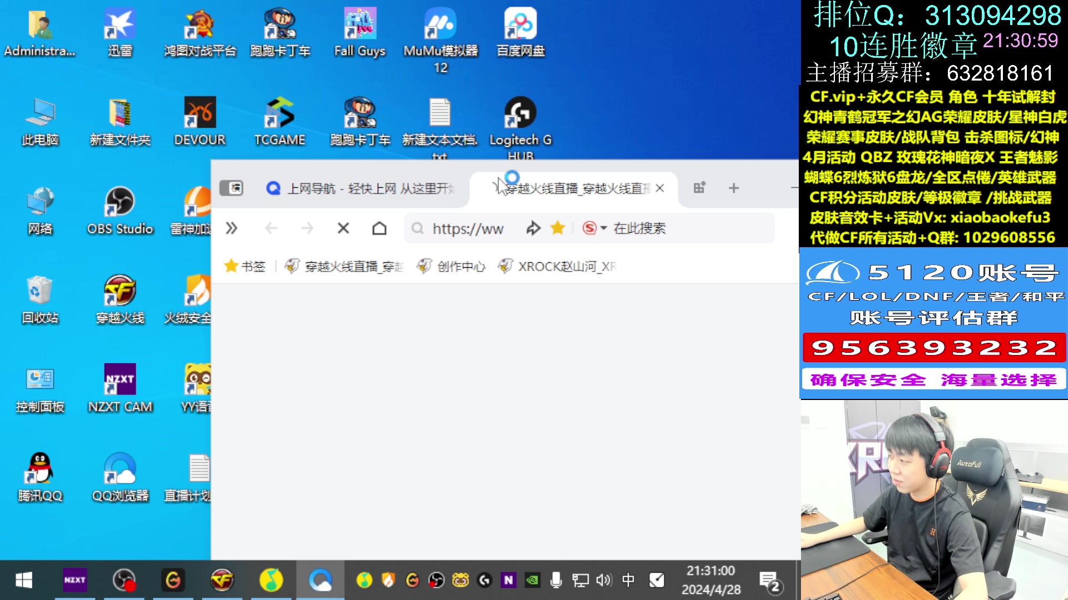Image resolution: width=1068 pixels, height=600 pixels.
Task: Launch MuMu模拟器12 desktop icon
Action: [441, 40]
